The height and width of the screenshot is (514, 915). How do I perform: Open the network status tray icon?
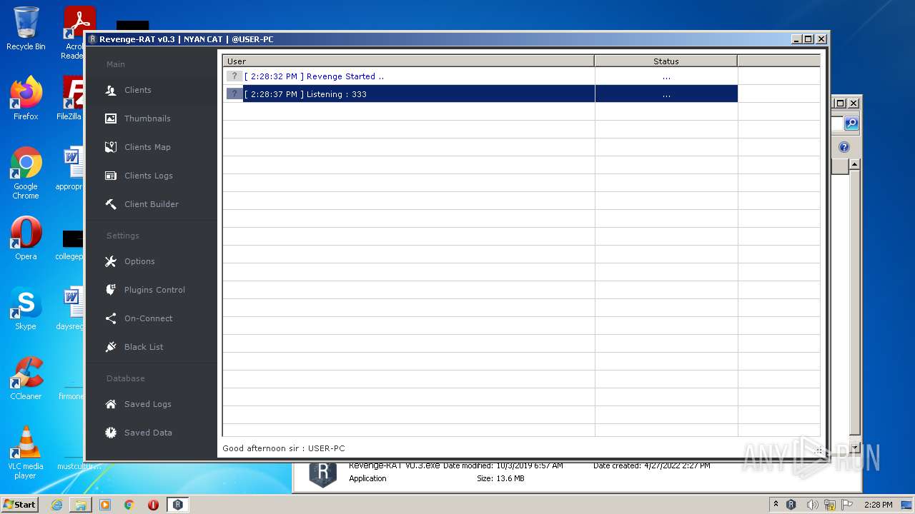click(830, 505)
